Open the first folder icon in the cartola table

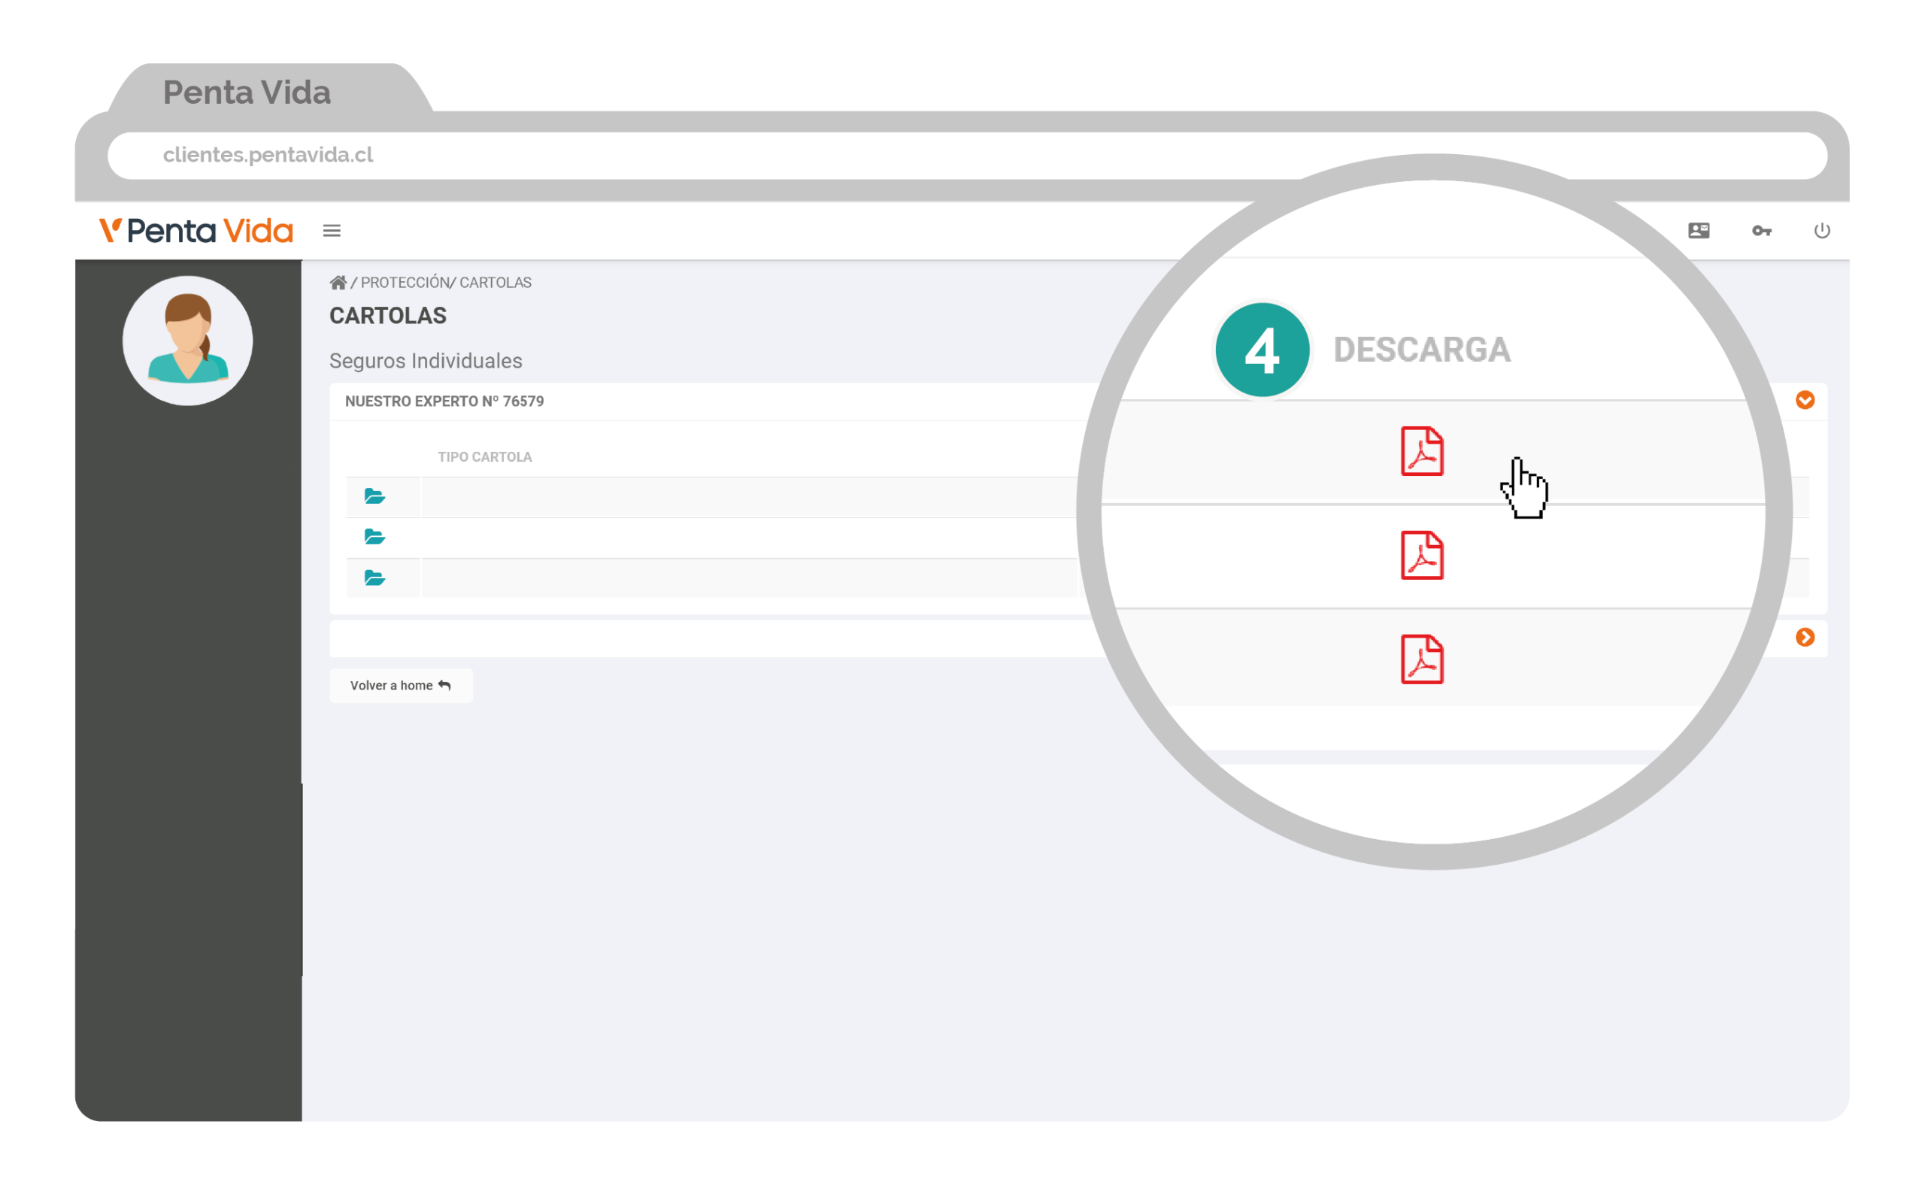(374, 496)
